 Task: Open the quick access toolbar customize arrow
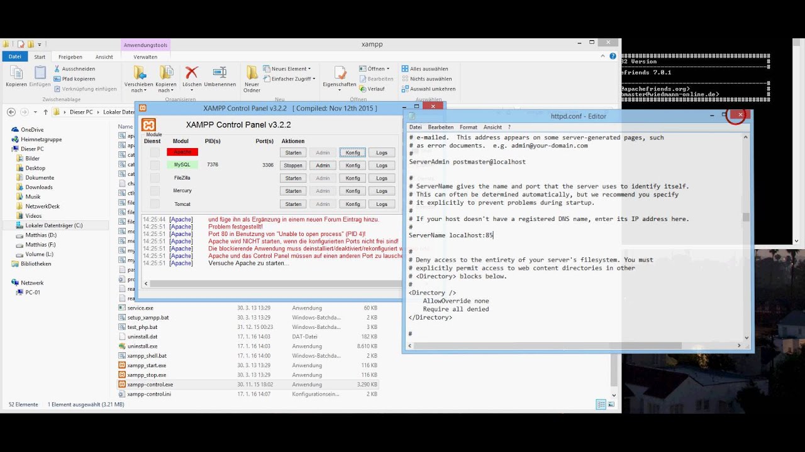pyautogui.click(x=39, y=45)
